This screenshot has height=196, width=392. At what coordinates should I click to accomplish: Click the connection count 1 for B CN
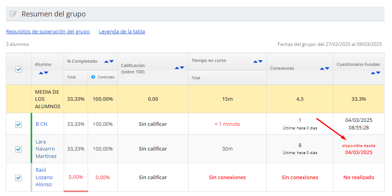300,120
